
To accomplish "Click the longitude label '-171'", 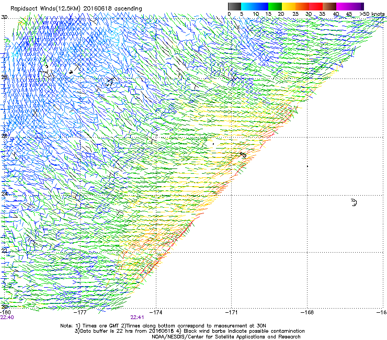I will 231,312.
